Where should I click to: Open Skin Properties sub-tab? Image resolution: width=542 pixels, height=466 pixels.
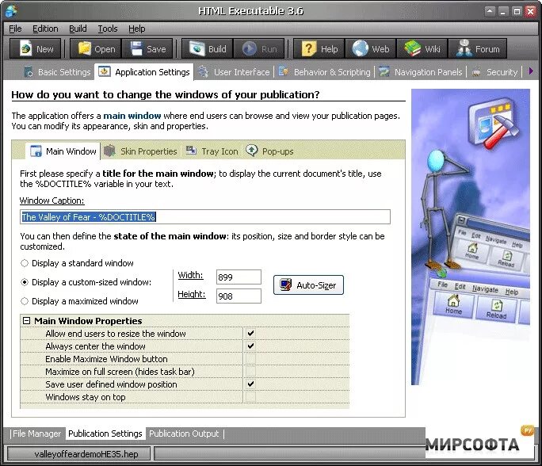click(141, 151)
